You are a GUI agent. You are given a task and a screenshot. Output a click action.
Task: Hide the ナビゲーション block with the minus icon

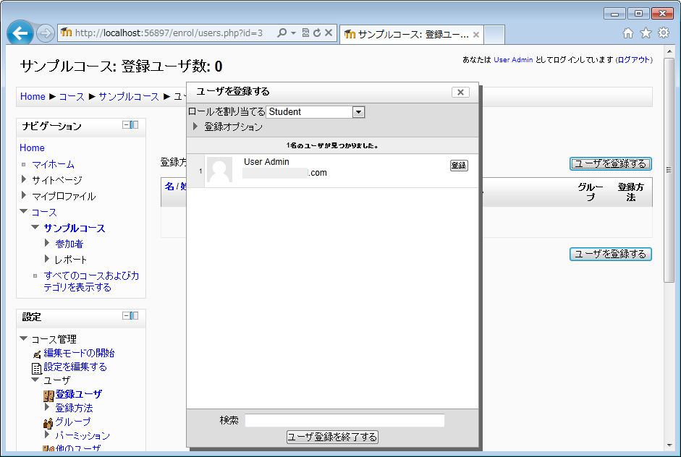point(126,125)
